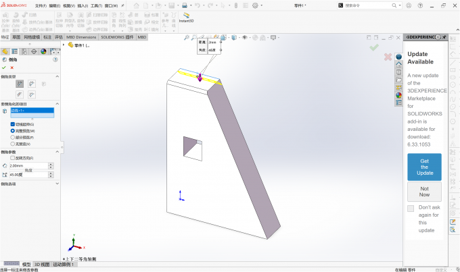Click the Options gear icon in top toolbar
The width and height of the screenshot is (460, 272).
coord(255,5)
